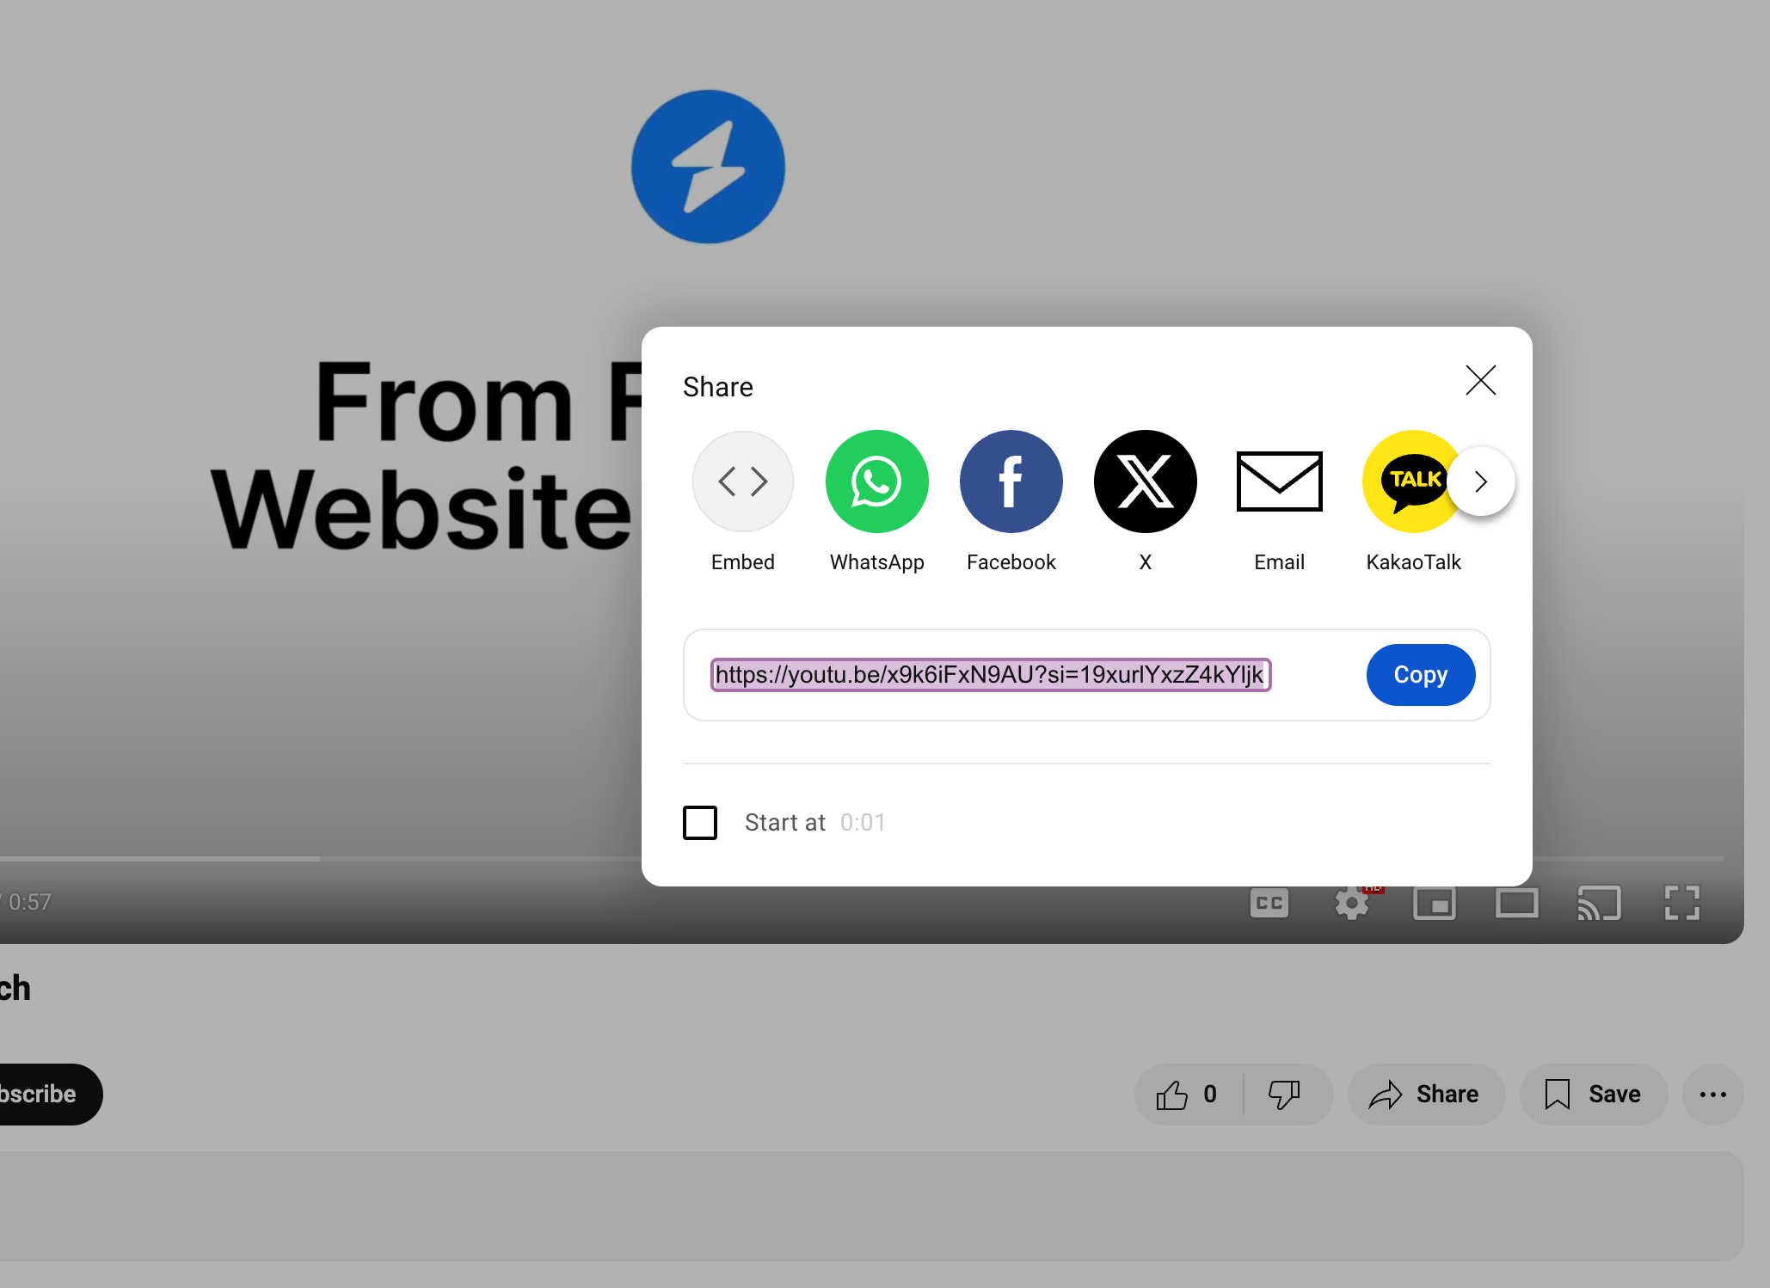
Task: Select the Share menu item
Action: click(1428, 1095)
